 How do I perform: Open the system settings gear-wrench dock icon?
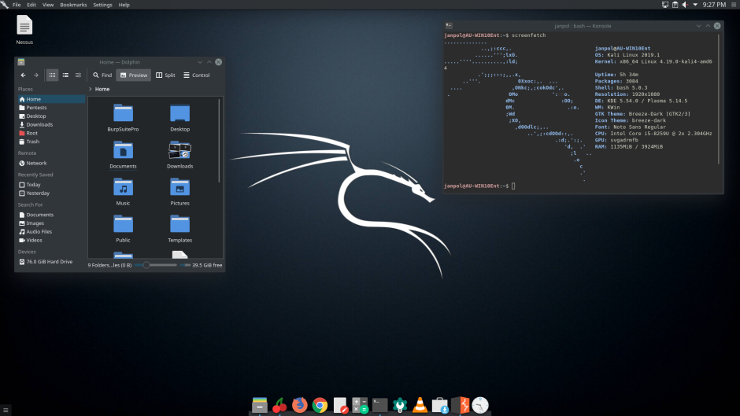[x=400, y=405]
